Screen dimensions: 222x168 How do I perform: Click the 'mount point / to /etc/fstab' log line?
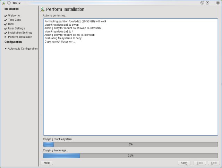point(69,35)
